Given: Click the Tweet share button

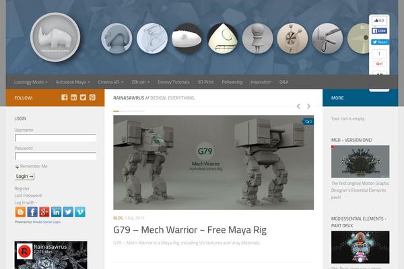Looking at the screenshot, I should (380, 42).
